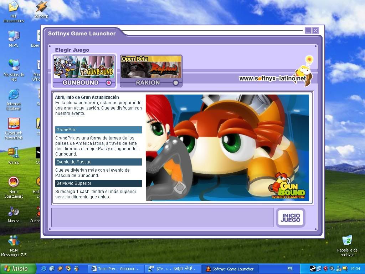Select the Mi PC desktop icon
This screenshot has width=365, height=274.
[x=14, y=39]
